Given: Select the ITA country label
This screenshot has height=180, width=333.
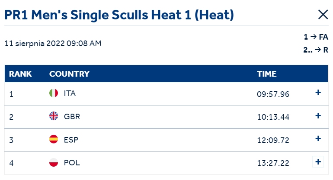Looking at the screenshot, I should [x=70, y=93].
